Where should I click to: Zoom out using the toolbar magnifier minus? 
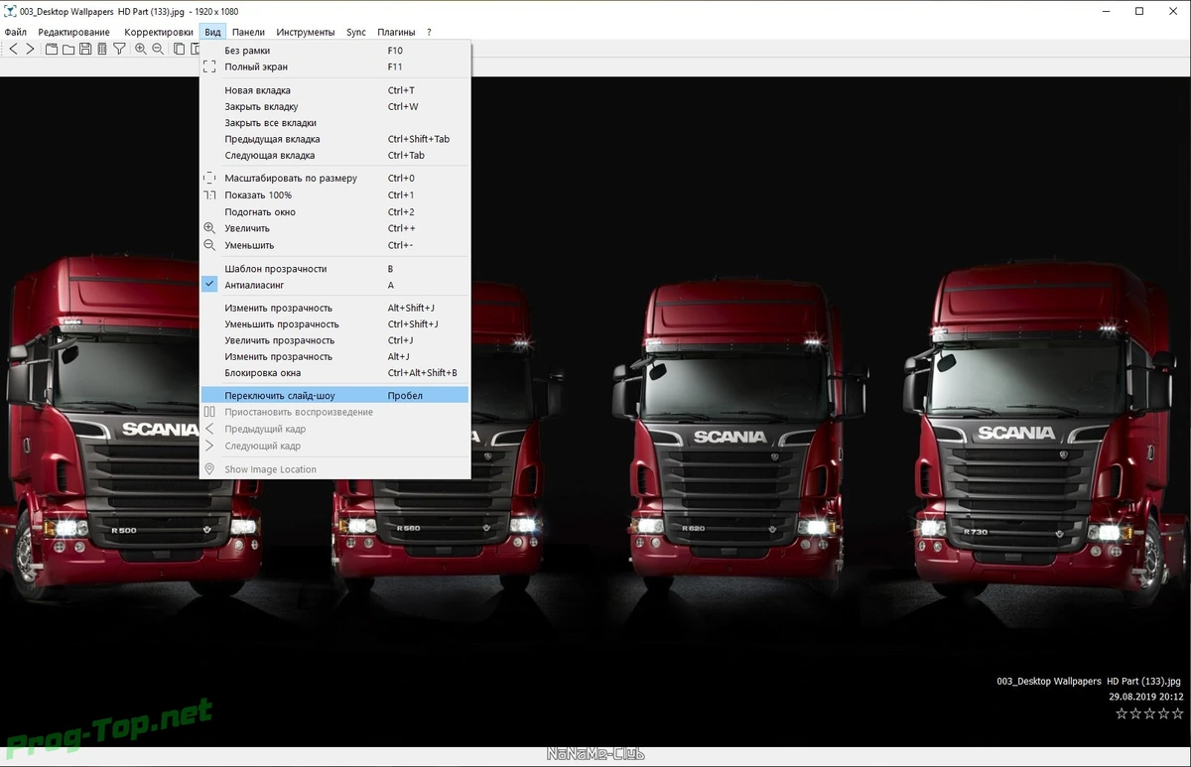158,49
